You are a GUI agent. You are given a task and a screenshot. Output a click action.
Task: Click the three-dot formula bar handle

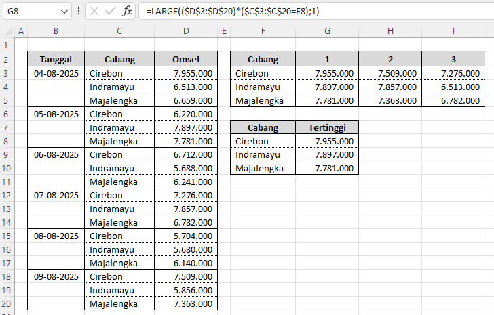click(79, 12)
